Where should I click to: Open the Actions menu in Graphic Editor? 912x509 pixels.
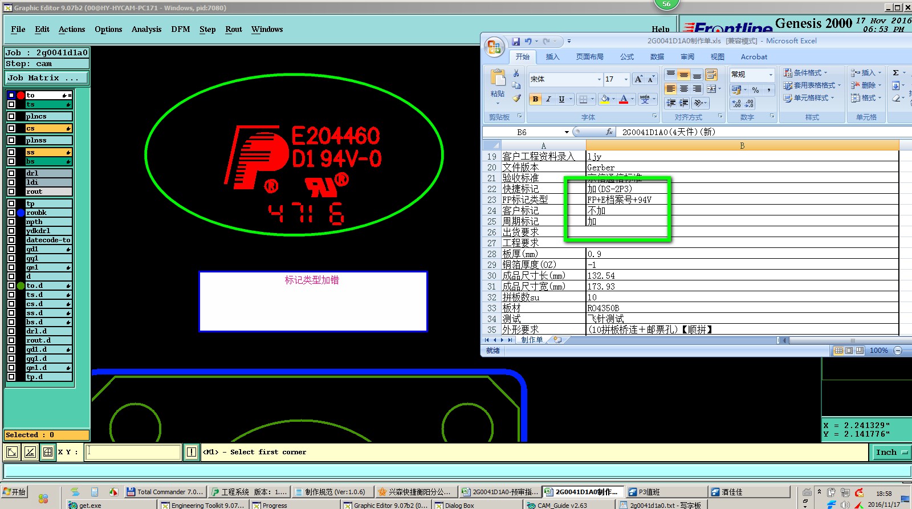(x=72, y=29)
